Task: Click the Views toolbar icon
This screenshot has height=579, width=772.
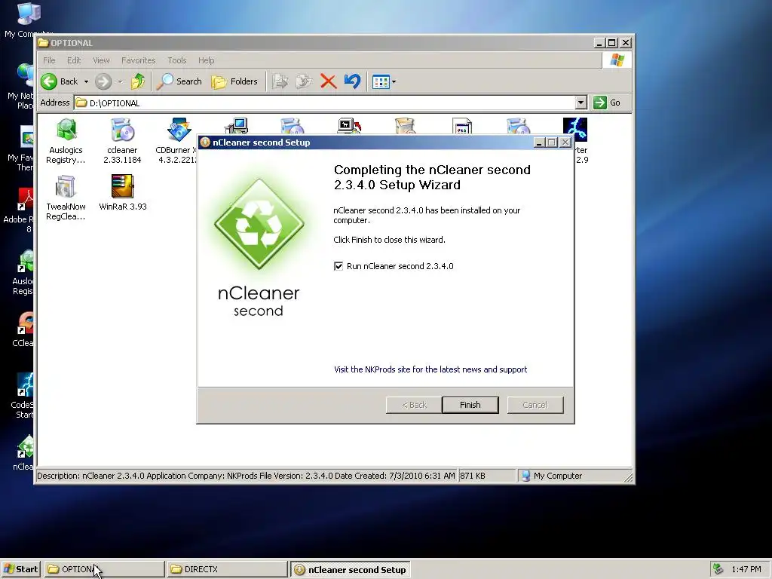Action: (x=381, y=81)
